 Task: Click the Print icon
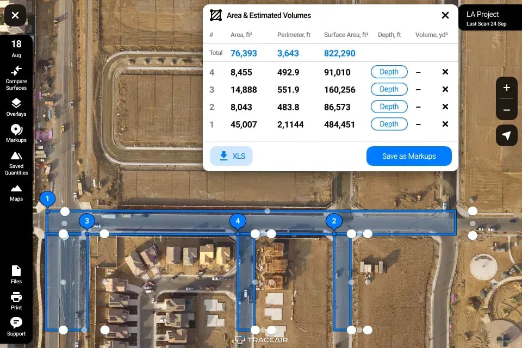click(16, 300)
